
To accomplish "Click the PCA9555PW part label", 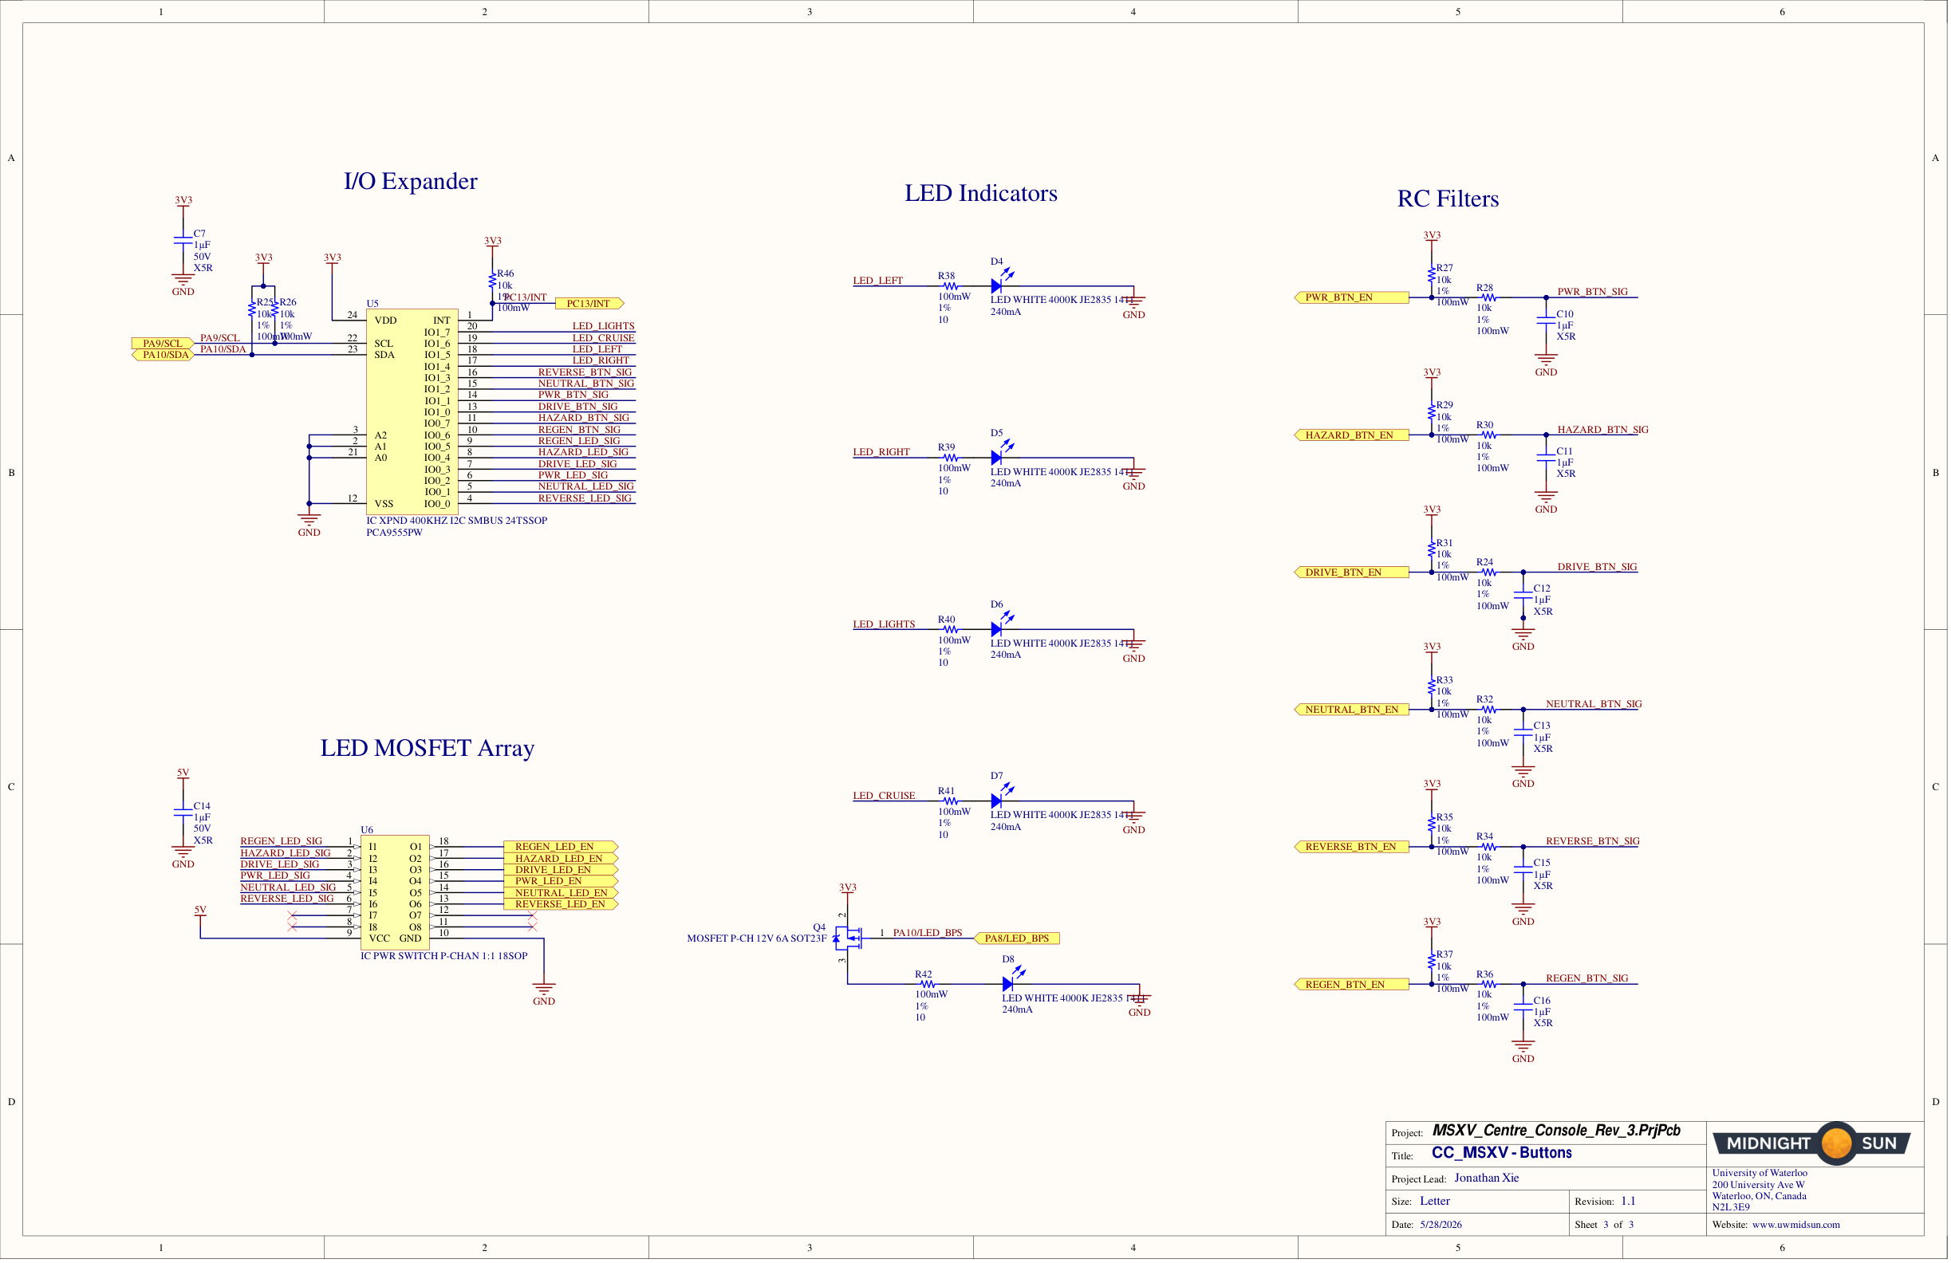I will pyautogui.click(x=394, y=532).
